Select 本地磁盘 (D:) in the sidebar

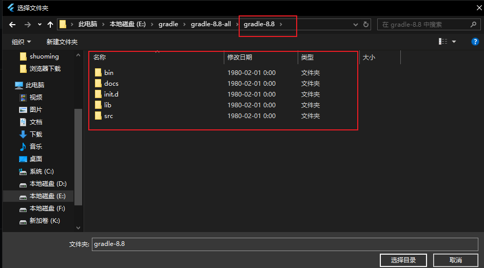48,184
